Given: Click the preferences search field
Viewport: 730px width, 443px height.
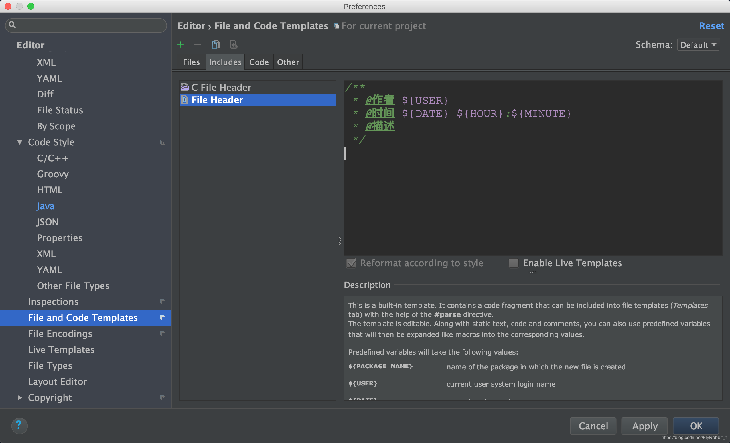Looking at the screenshot, I should [x=86, y=25].
